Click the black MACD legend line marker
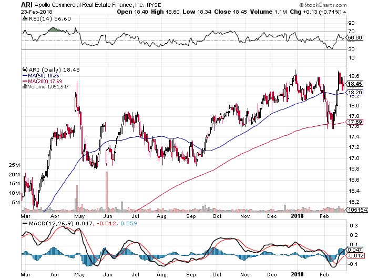 point(25,223)
